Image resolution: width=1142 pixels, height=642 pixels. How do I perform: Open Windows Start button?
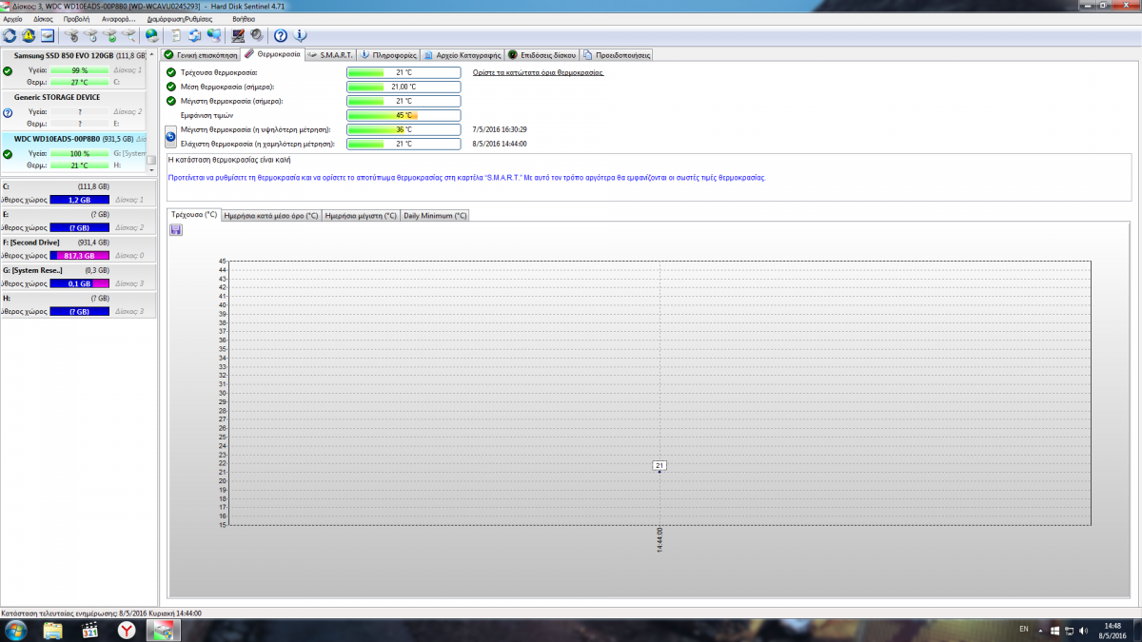(x=15, y=631)
